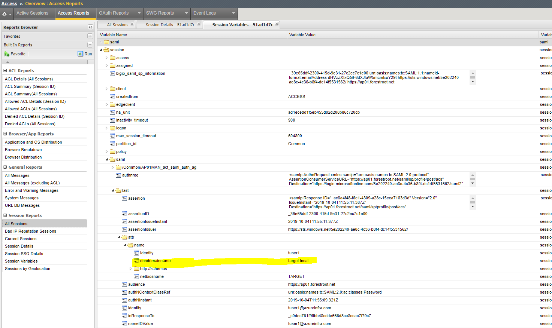Expand the http://schemas folder node

point(131,269)
